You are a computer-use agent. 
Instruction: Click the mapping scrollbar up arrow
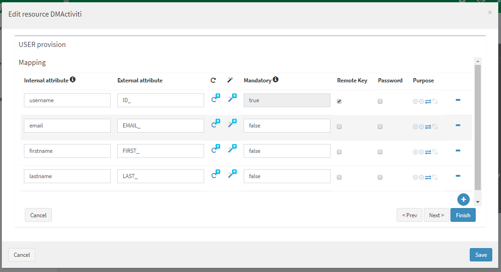pos(478,61)
